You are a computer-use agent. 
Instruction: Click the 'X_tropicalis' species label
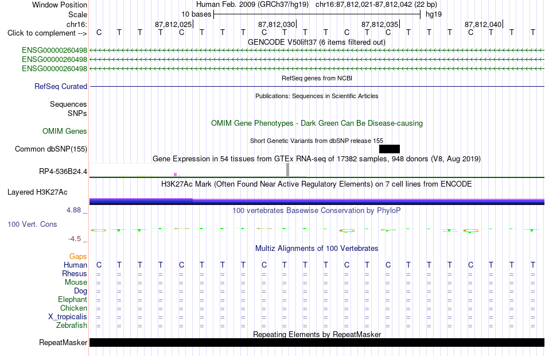pyautogui.click(x=68, y=317)
